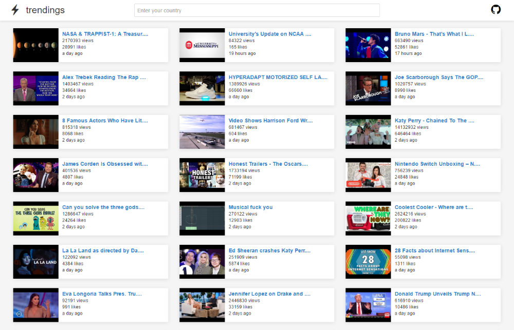The width and height of the screenshot is (514, 330).
Task: Click the 'Enter your country' input field
Action: [x=256, y=10]
